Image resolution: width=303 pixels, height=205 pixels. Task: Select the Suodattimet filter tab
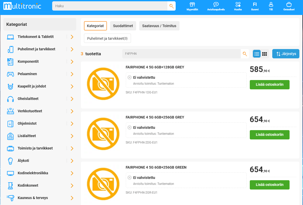point(123,26)
